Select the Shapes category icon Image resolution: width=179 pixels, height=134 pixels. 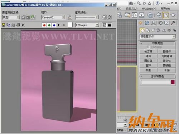click(x=148, y=30)
